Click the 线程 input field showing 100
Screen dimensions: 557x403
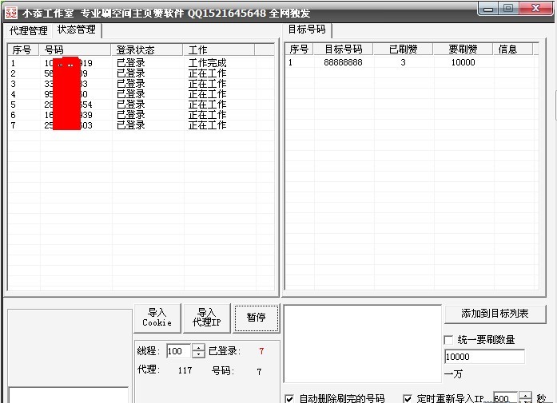pos(178,351)
